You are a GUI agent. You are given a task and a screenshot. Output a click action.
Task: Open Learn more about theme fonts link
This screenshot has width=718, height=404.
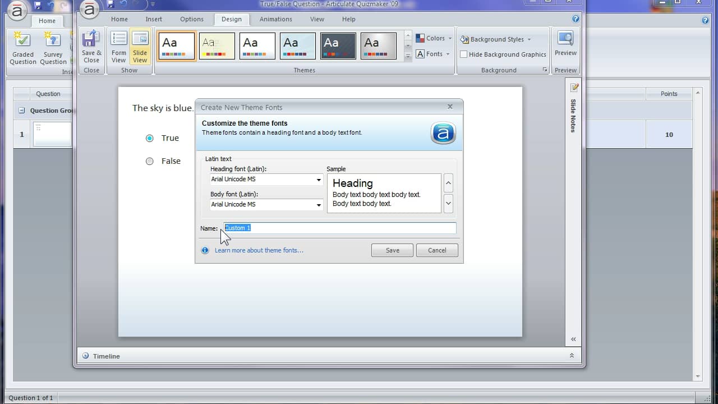(x=259, y=250)
